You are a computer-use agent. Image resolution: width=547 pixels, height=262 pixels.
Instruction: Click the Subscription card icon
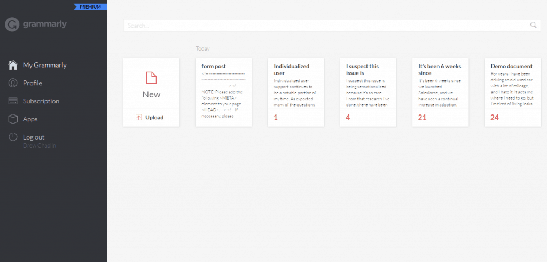pyautogui.click(x=13, y=101)
